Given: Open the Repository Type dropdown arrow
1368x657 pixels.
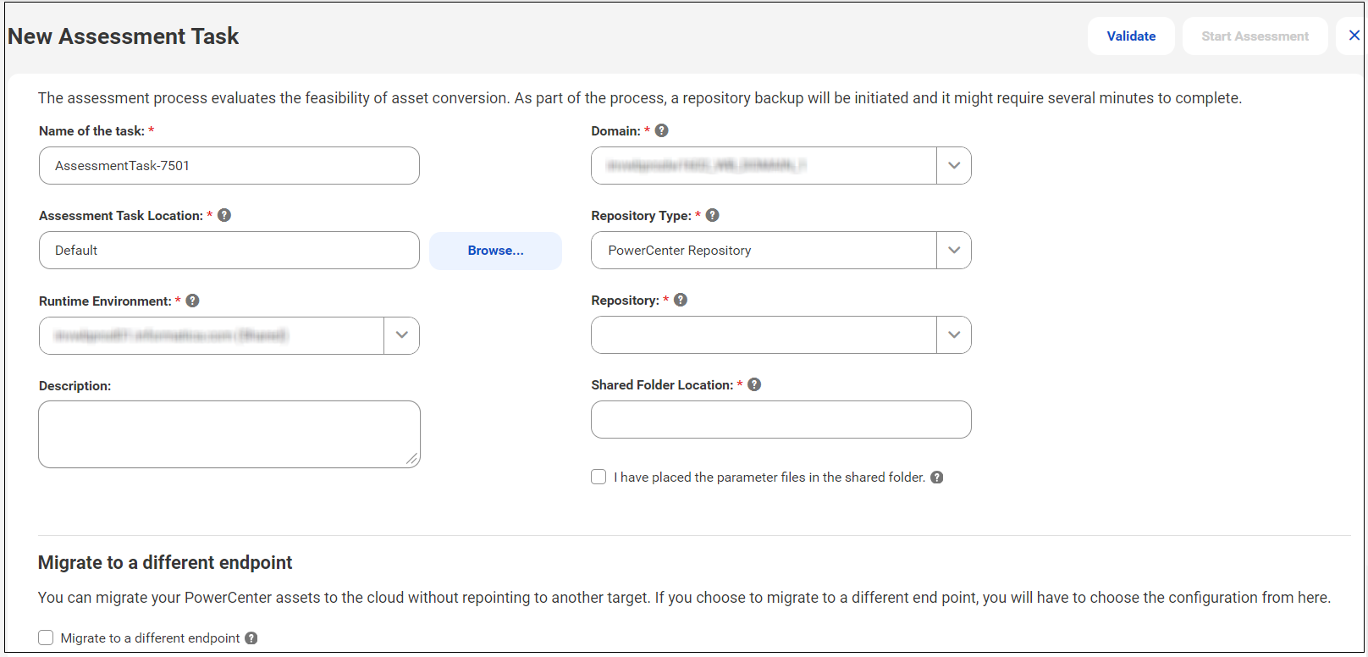Looking at the screenshot, I should pyautogui.click(x=954, y=251).
